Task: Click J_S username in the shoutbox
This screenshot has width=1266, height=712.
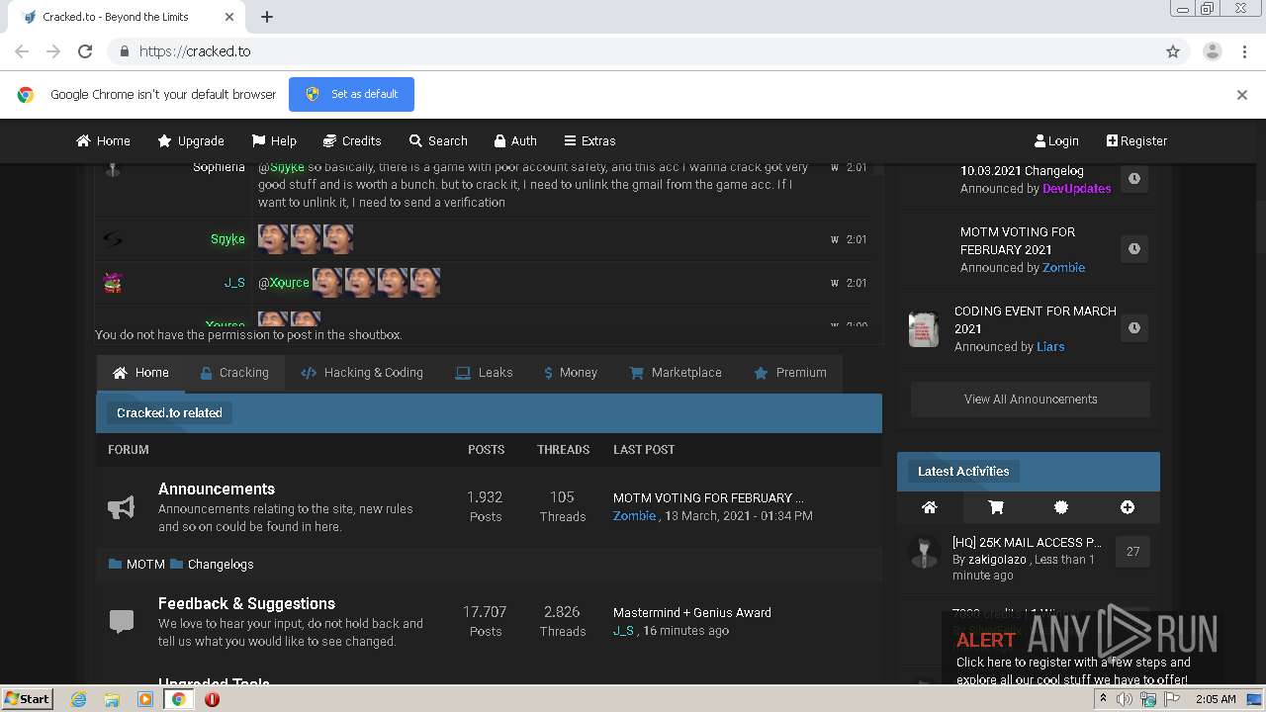Action: click(x=234, y=283)
